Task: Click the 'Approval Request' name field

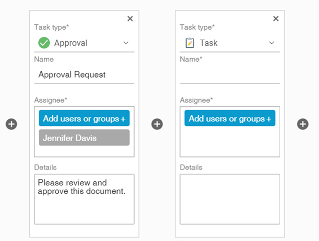Action: [x=84, y=75]
